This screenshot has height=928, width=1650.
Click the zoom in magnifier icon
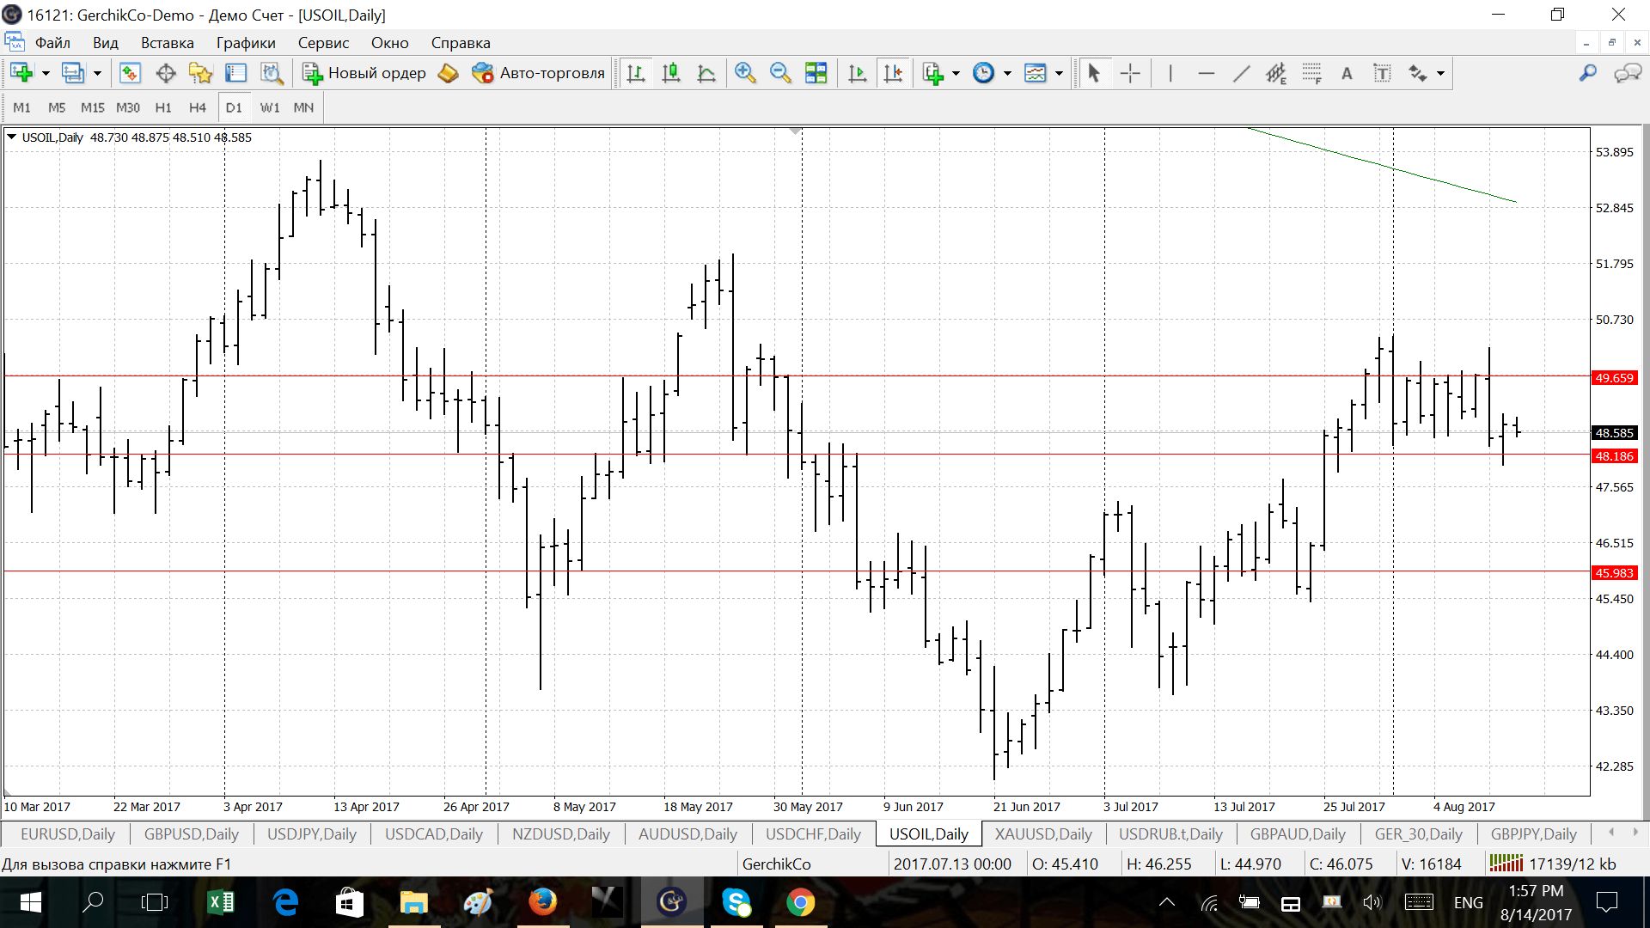[745, 73]
